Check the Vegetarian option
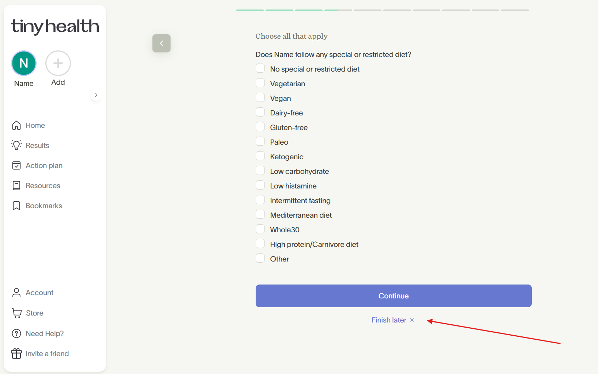Image resolution: width=598 pixels, height=374 pixels. coord(260,83)
